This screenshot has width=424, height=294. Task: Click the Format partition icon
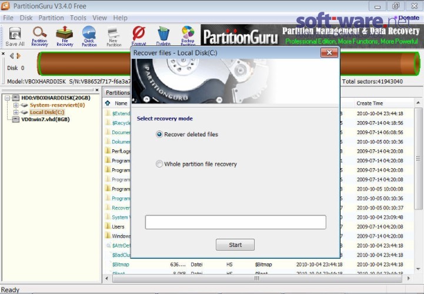coord(139,36)
